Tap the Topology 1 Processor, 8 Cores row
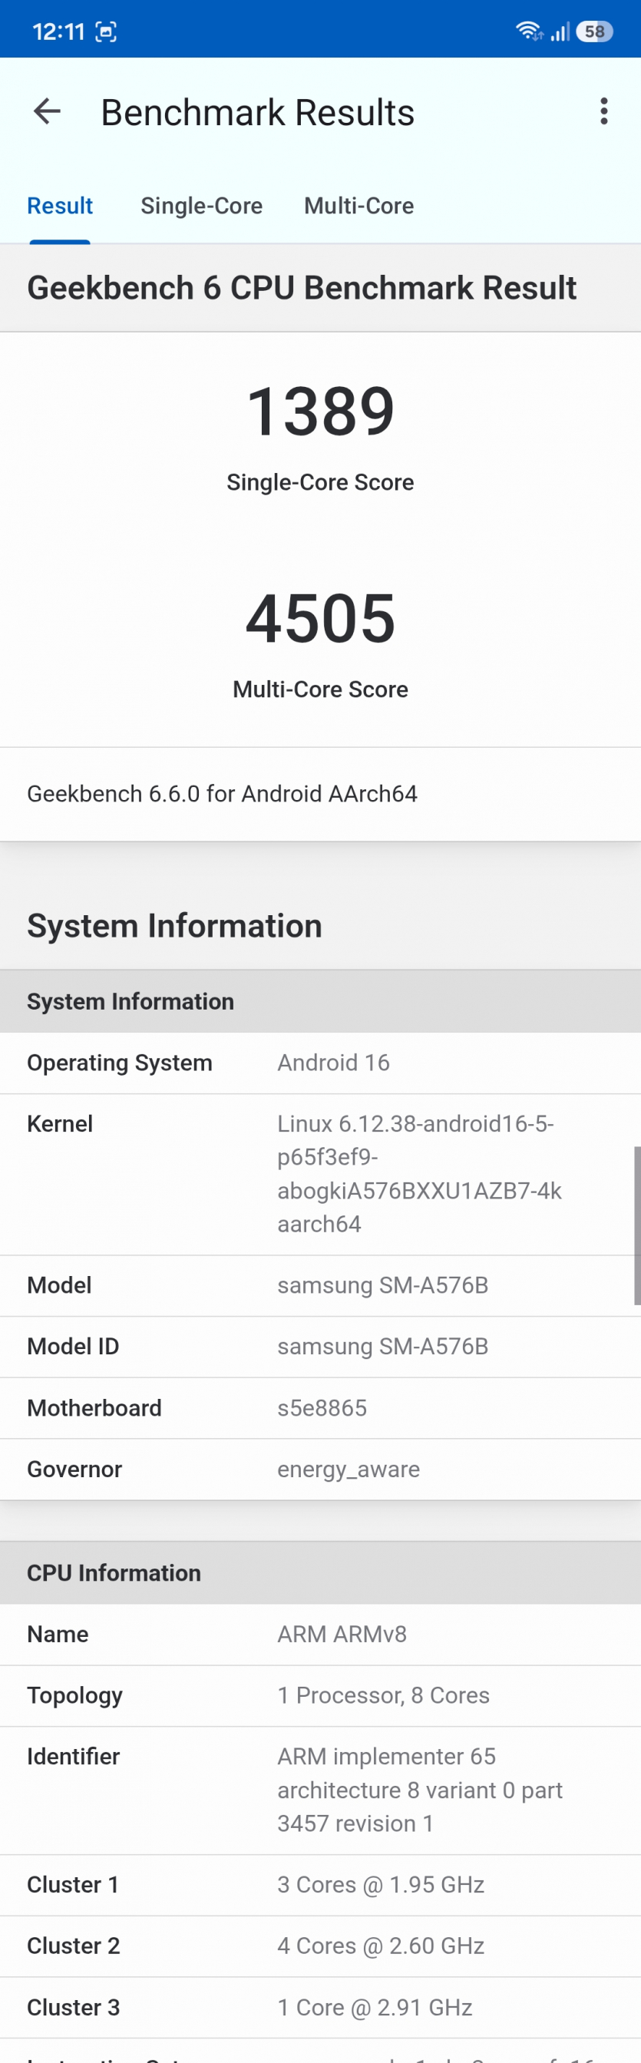Viewport: 641px width, 2063px height. (x=320, y=1695)
